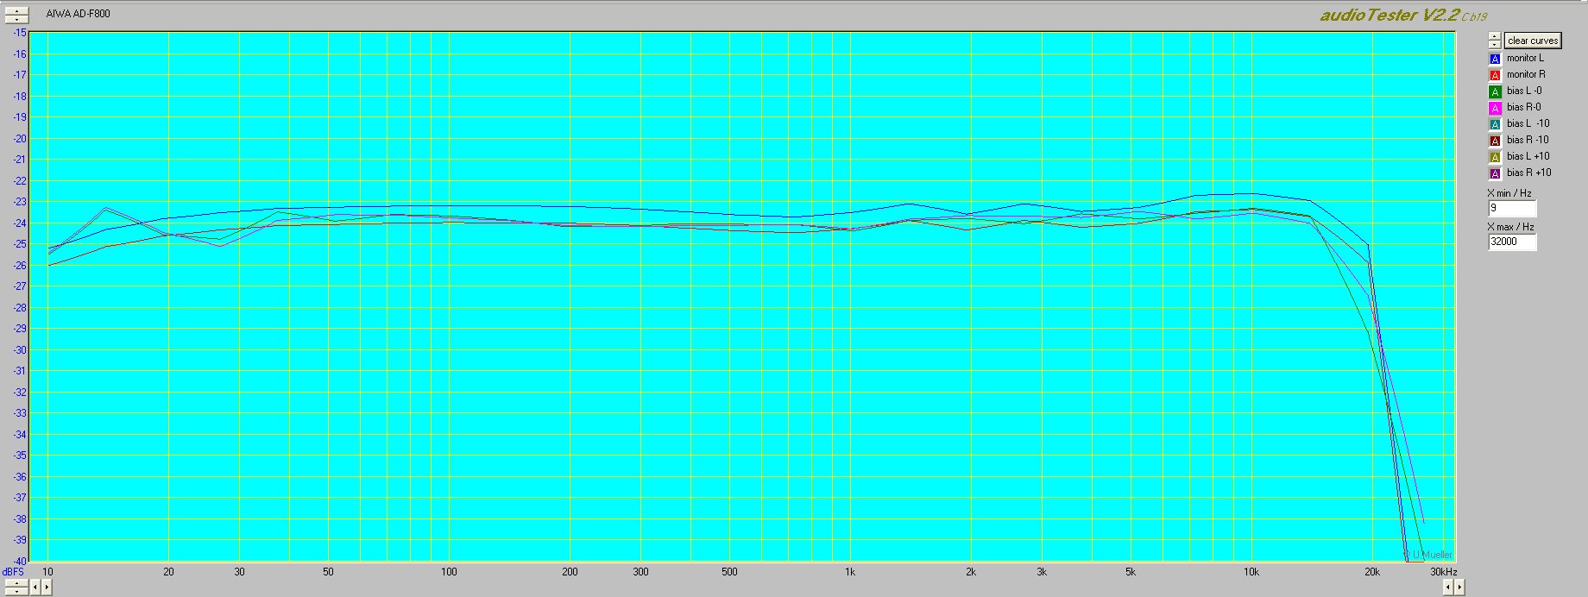Click the up spinner next to clear curves
This screenshot has width=1588, height=597.
click(x=1494, y=36)
